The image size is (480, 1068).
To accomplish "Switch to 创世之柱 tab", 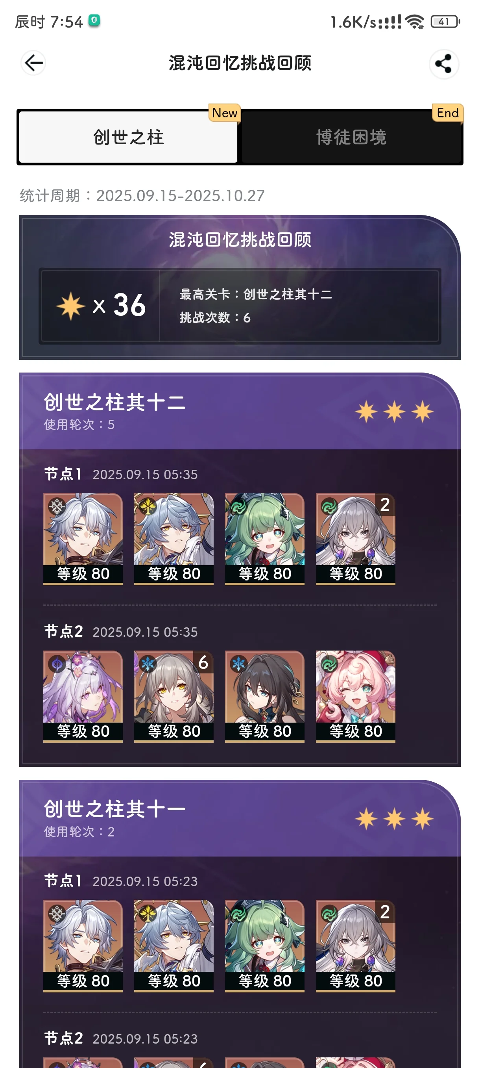I will click(128, 137).
